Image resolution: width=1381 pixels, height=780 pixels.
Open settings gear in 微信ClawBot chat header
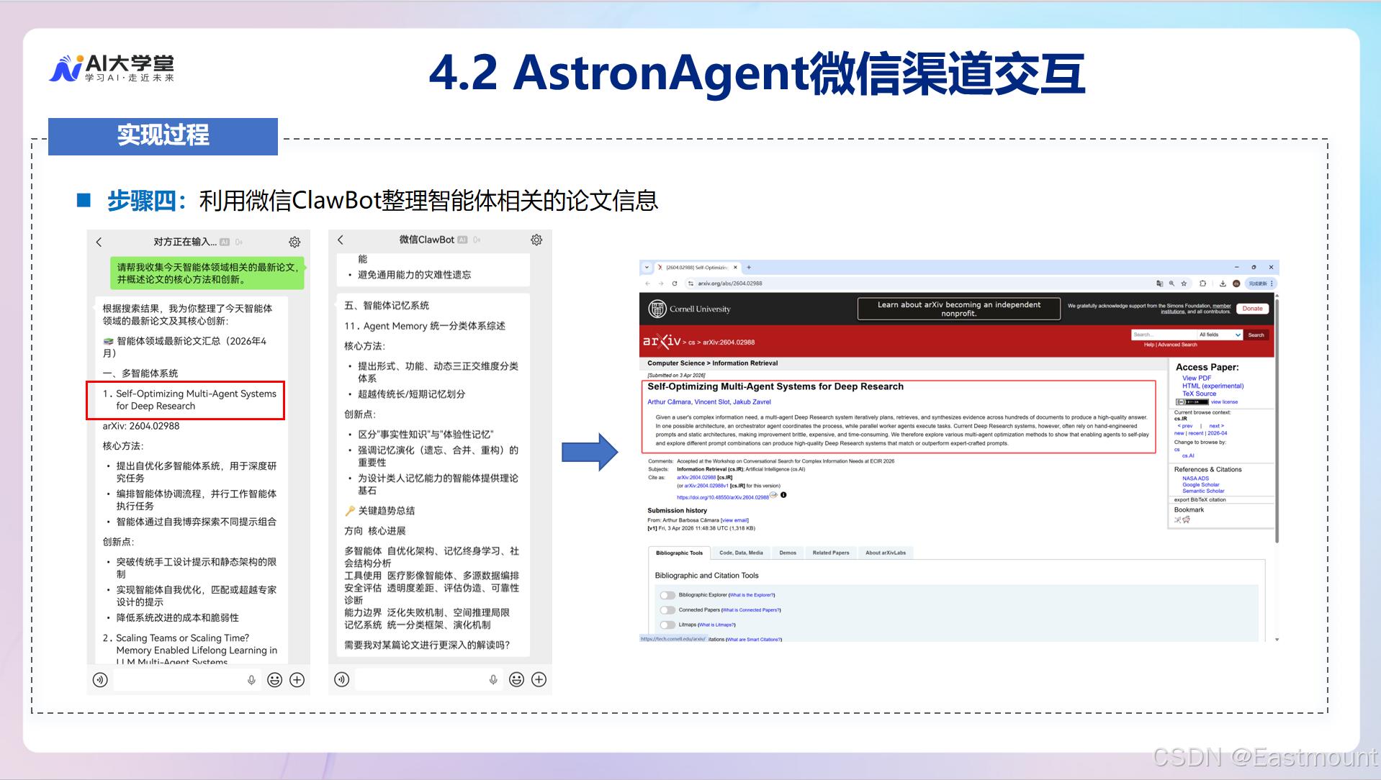click(x=536, y=240)
